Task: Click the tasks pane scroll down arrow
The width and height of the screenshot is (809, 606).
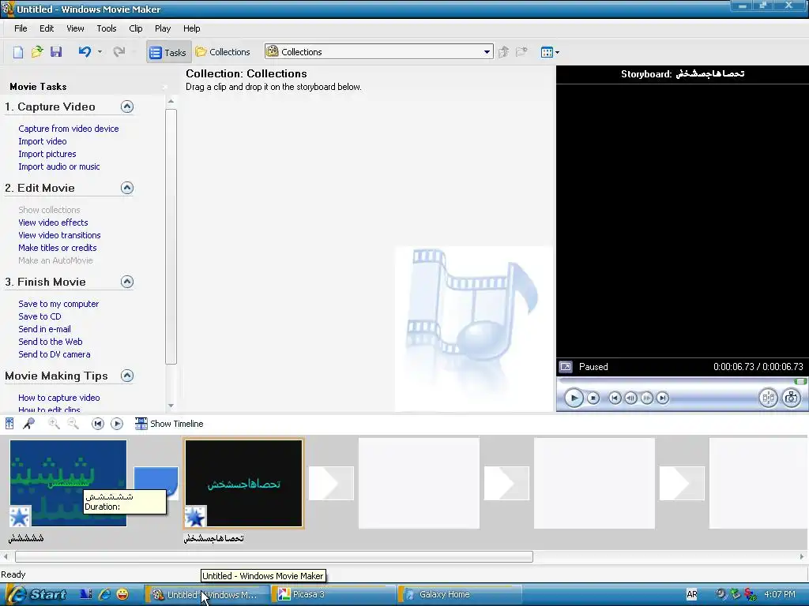Action: tap(171, 406)
